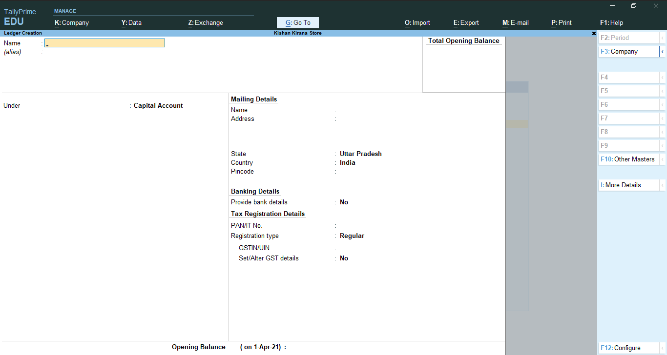The height and width of the screenshot is (355, 667).
Task: Click I: More Details button
Action: click(x=629, y=185)
